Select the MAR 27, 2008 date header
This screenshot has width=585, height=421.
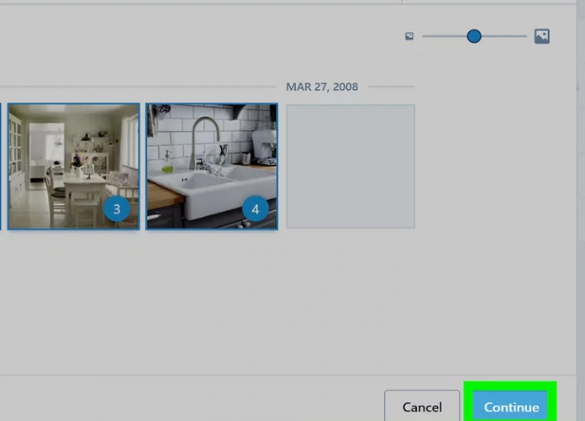[322, 87]
